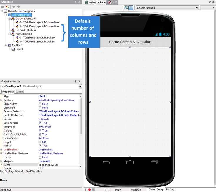Switch to the Unit1 tab

[112, 2]
